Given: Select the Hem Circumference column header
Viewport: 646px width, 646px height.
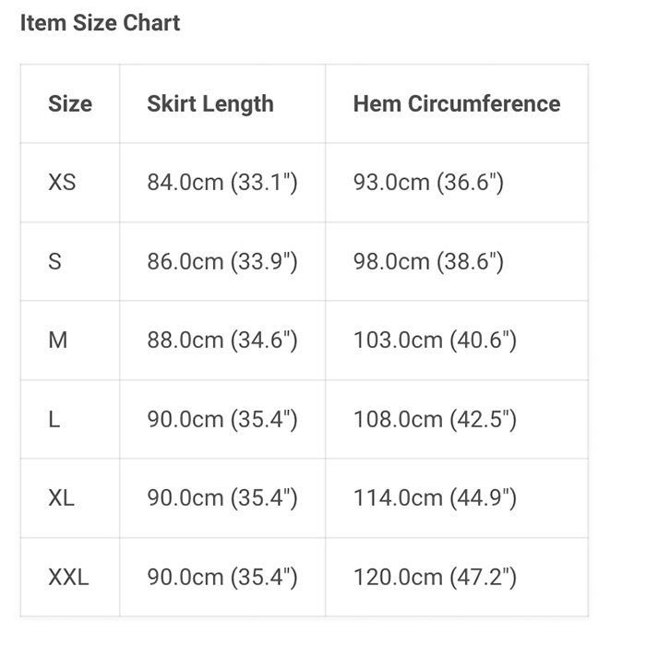Looking at the screenshot, I should click(x=457, y=103).
